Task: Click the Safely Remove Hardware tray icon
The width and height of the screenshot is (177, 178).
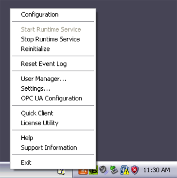Action: coord(114,170)
